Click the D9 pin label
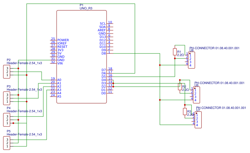Viewport: 250px width, 153px height. pyautogui.click(x=104, y=50)
